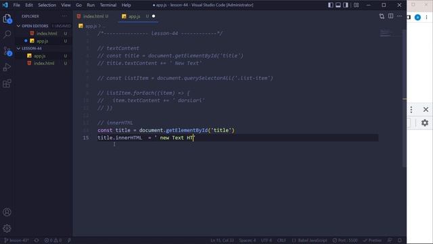
Task: Click Port : 5500 Live Server button
Action: [x=345, y=241]
